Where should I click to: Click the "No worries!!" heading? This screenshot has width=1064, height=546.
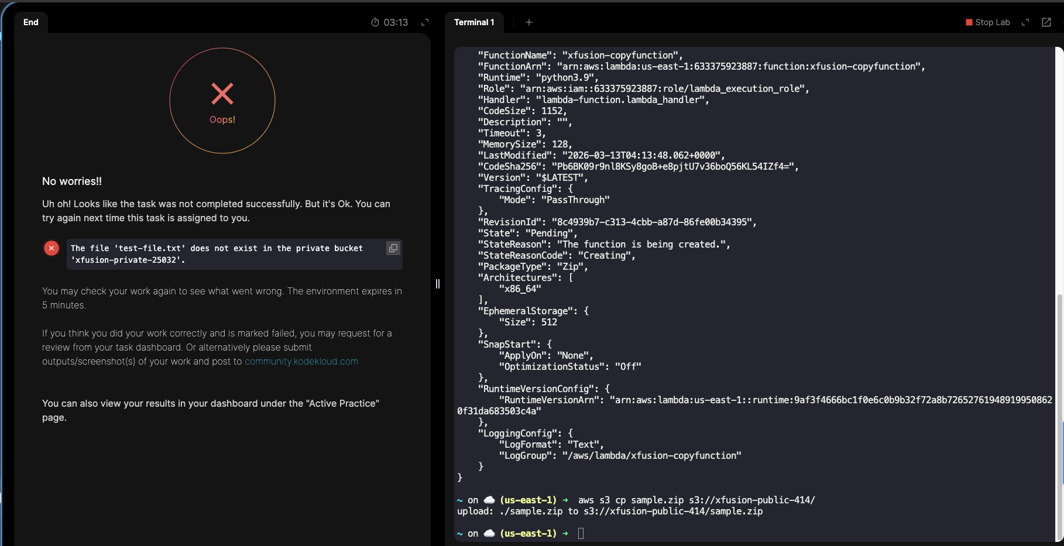72,181
